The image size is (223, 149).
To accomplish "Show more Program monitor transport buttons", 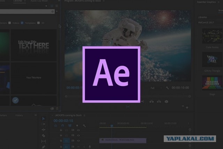I will [183, 106].
